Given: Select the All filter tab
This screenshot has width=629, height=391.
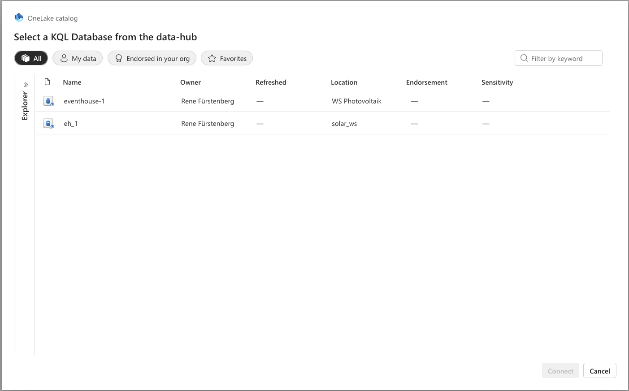Looking at the screenshot, I should pyautogui.click(x=31, y=58).
